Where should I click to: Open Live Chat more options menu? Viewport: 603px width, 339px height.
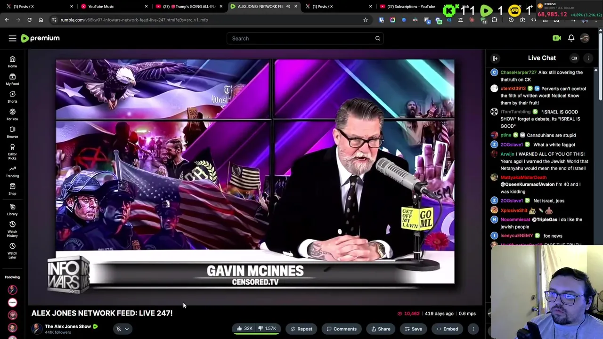(x=588, y=58)
